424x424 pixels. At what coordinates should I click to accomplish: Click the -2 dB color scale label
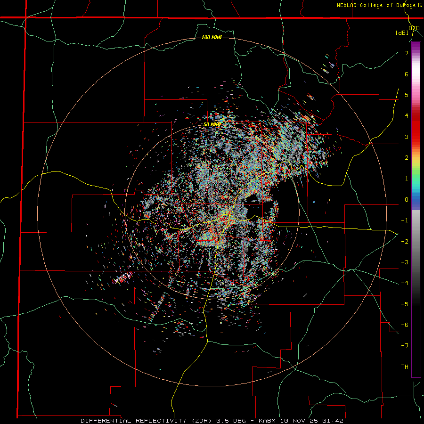[405, 241]
